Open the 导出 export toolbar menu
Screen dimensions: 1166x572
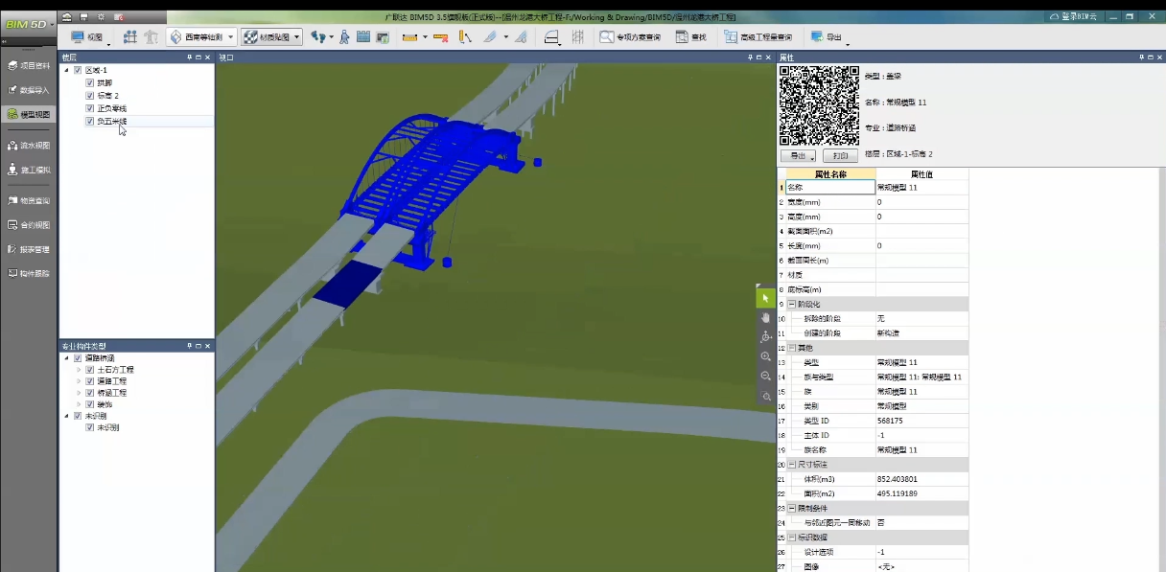pos(829,36)
